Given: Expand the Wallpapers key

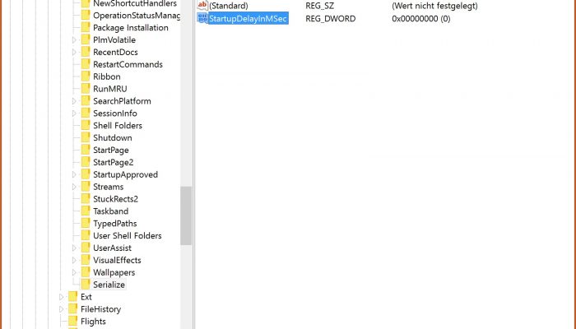Looking at the screenshot, I should coord(74,272).
